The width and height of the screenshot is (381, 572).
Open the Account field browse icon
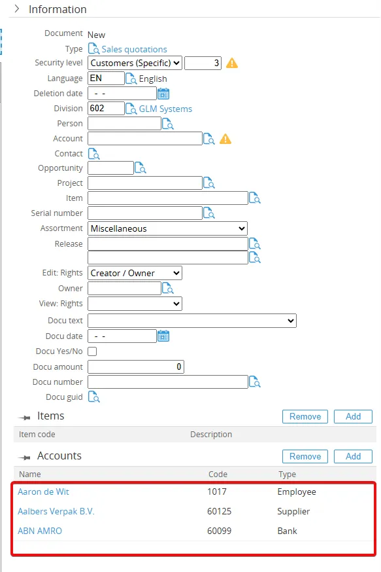[209, 139]
